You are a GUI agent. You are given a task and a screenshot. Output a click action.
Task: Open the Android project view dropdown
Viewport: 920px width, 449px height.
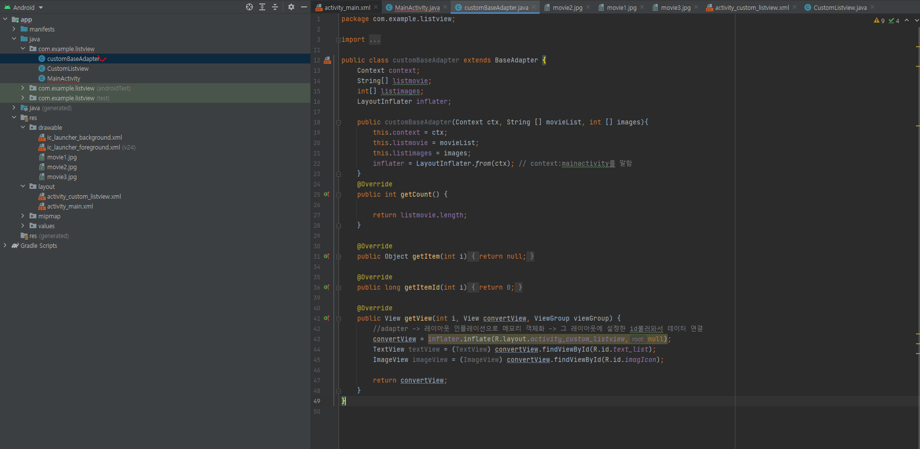pos(24,7)
